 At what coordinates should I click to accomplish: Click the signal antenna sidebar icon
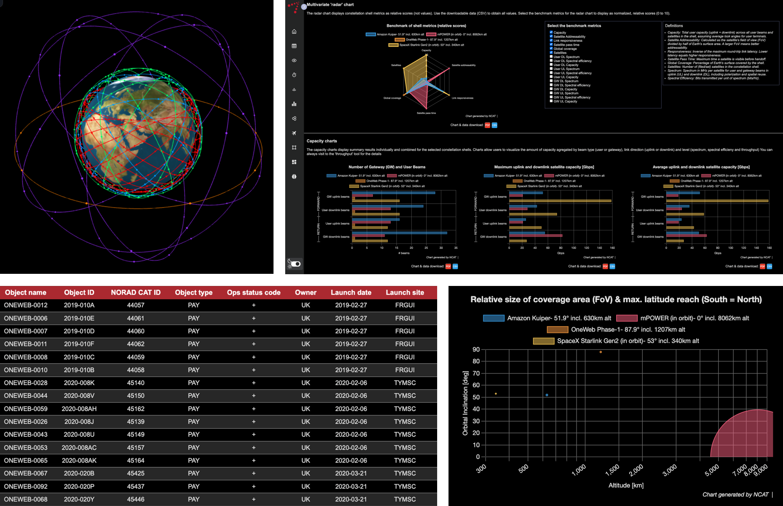coord(294,89)
